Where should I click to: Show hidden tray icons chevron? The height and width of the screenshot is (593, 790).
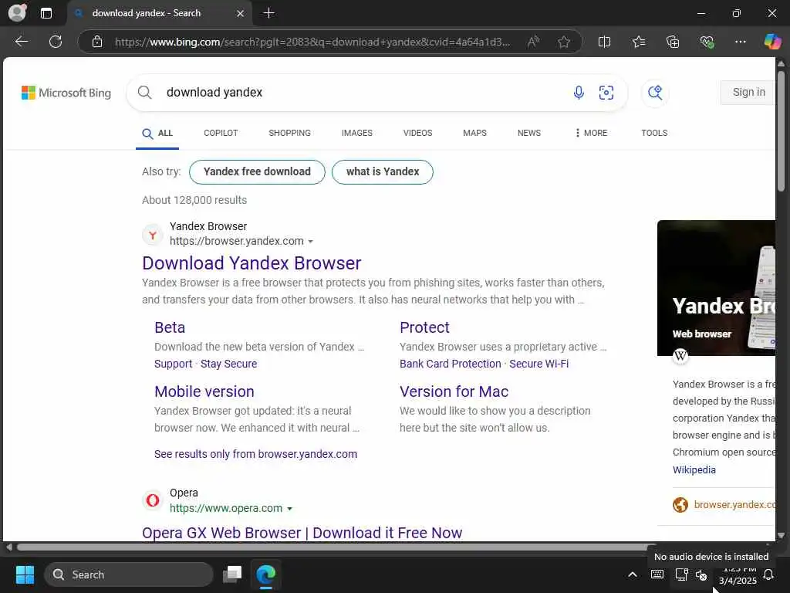[x=633, y=574]
